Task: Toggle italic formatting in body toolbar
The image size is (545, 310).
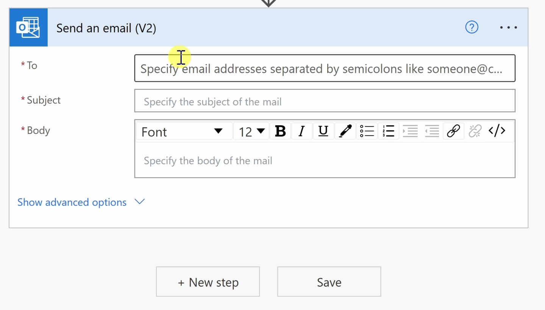Action: (301, 131)
